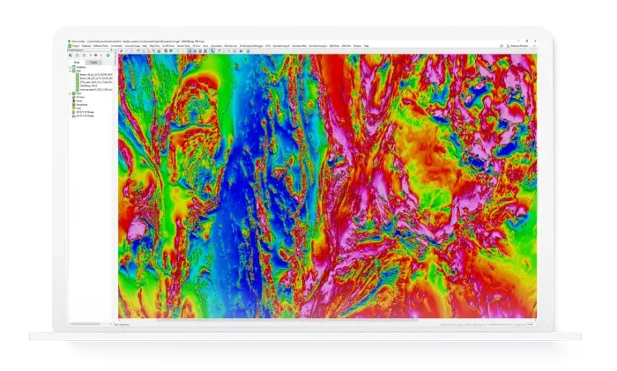
Task: Open the Project menu
Action: point(76,45)
